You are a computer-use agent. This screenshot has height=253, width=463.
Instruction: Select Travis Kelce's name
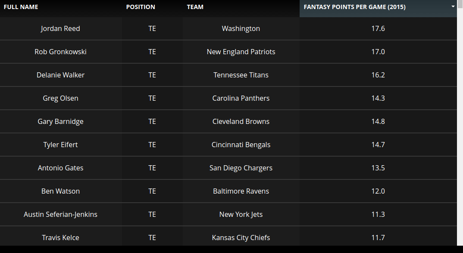click(60, 238)
